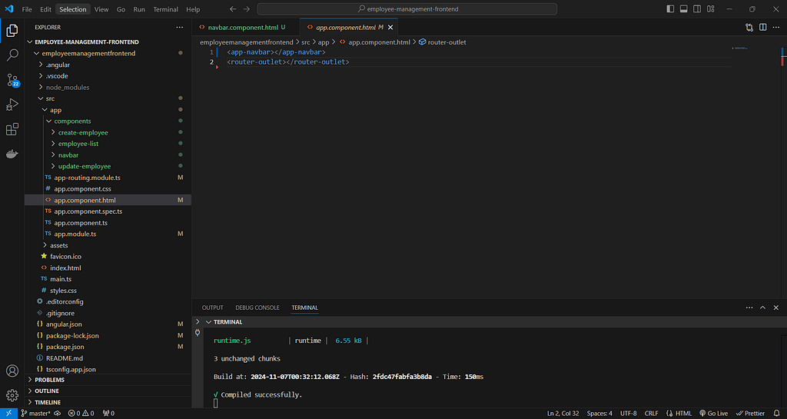Open Customize Layout icon
The image size is (787, 419).
tap(711, 9)
